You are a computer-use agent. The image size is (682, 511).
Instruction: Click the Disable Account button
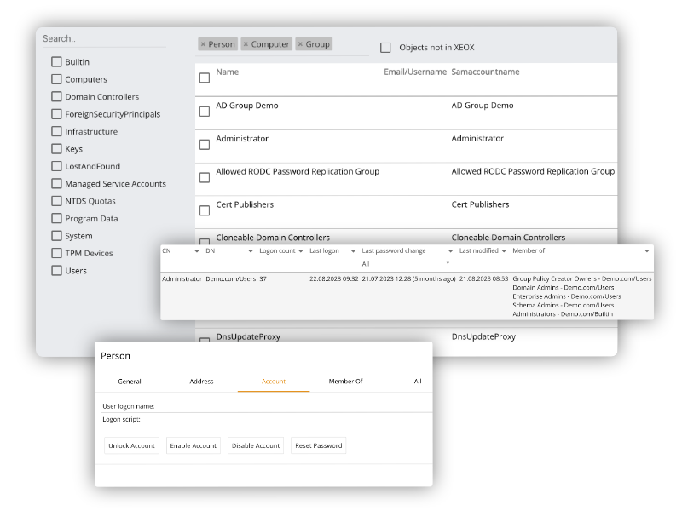256,445
